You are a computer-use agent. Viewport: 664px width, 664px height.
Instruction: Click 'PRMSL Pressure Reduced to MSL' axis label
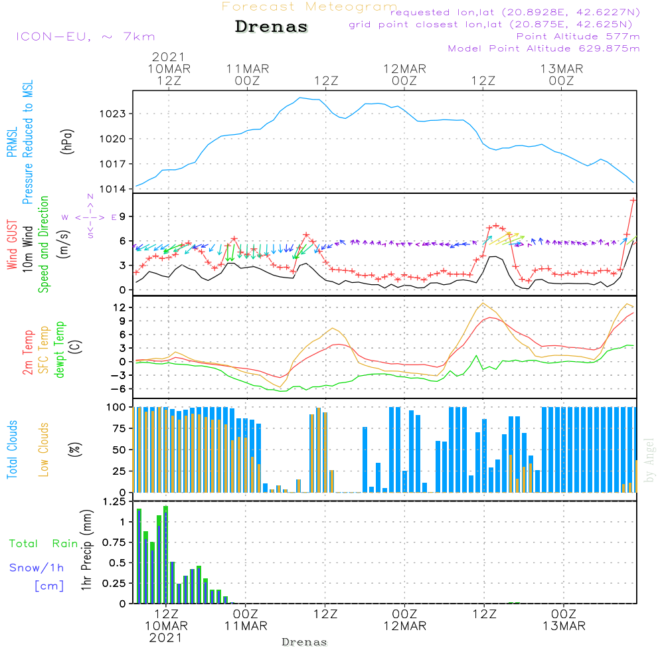coord(20,142)
